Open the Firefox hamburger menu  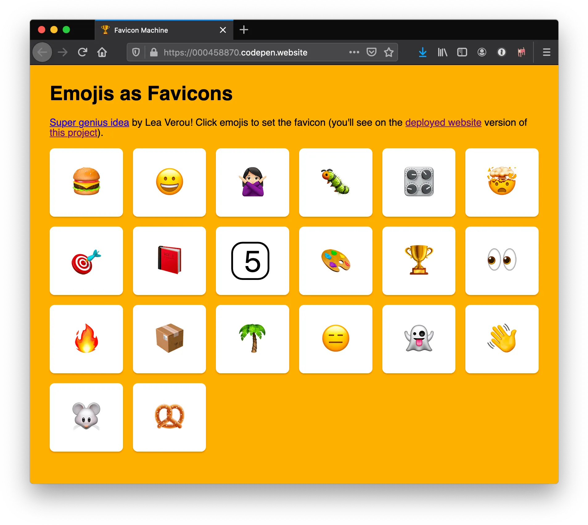click(x=546, y=52)
